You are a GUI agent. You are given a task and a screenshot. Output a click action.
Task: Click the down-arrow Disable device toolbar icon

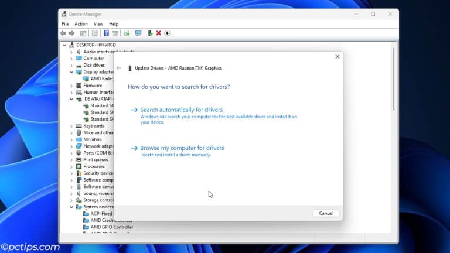(x=167, y=33)
